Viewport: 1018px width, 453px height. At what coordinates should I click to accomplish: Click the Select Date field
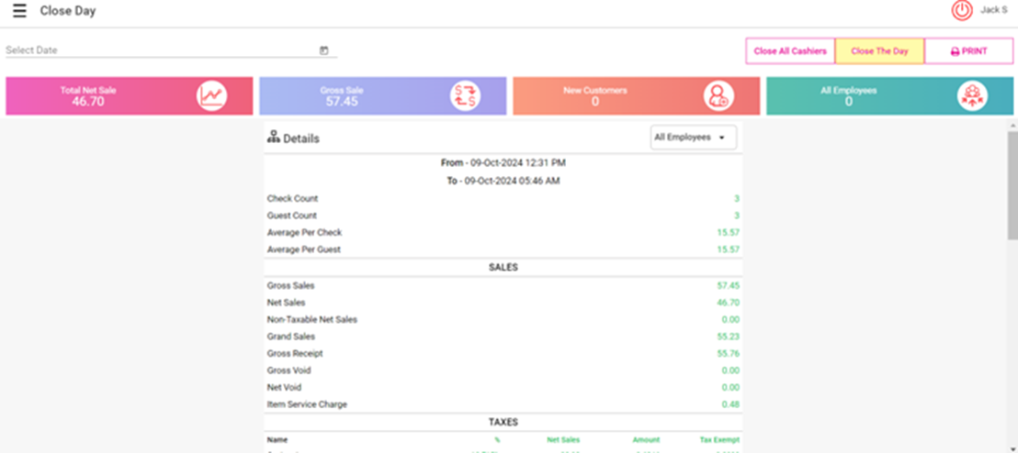[161, 50]
